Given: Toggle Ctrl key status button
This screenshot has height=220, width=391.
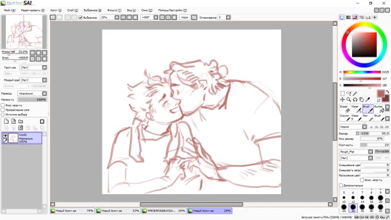Looking at the screenshot, I should [x=362, y=218].
